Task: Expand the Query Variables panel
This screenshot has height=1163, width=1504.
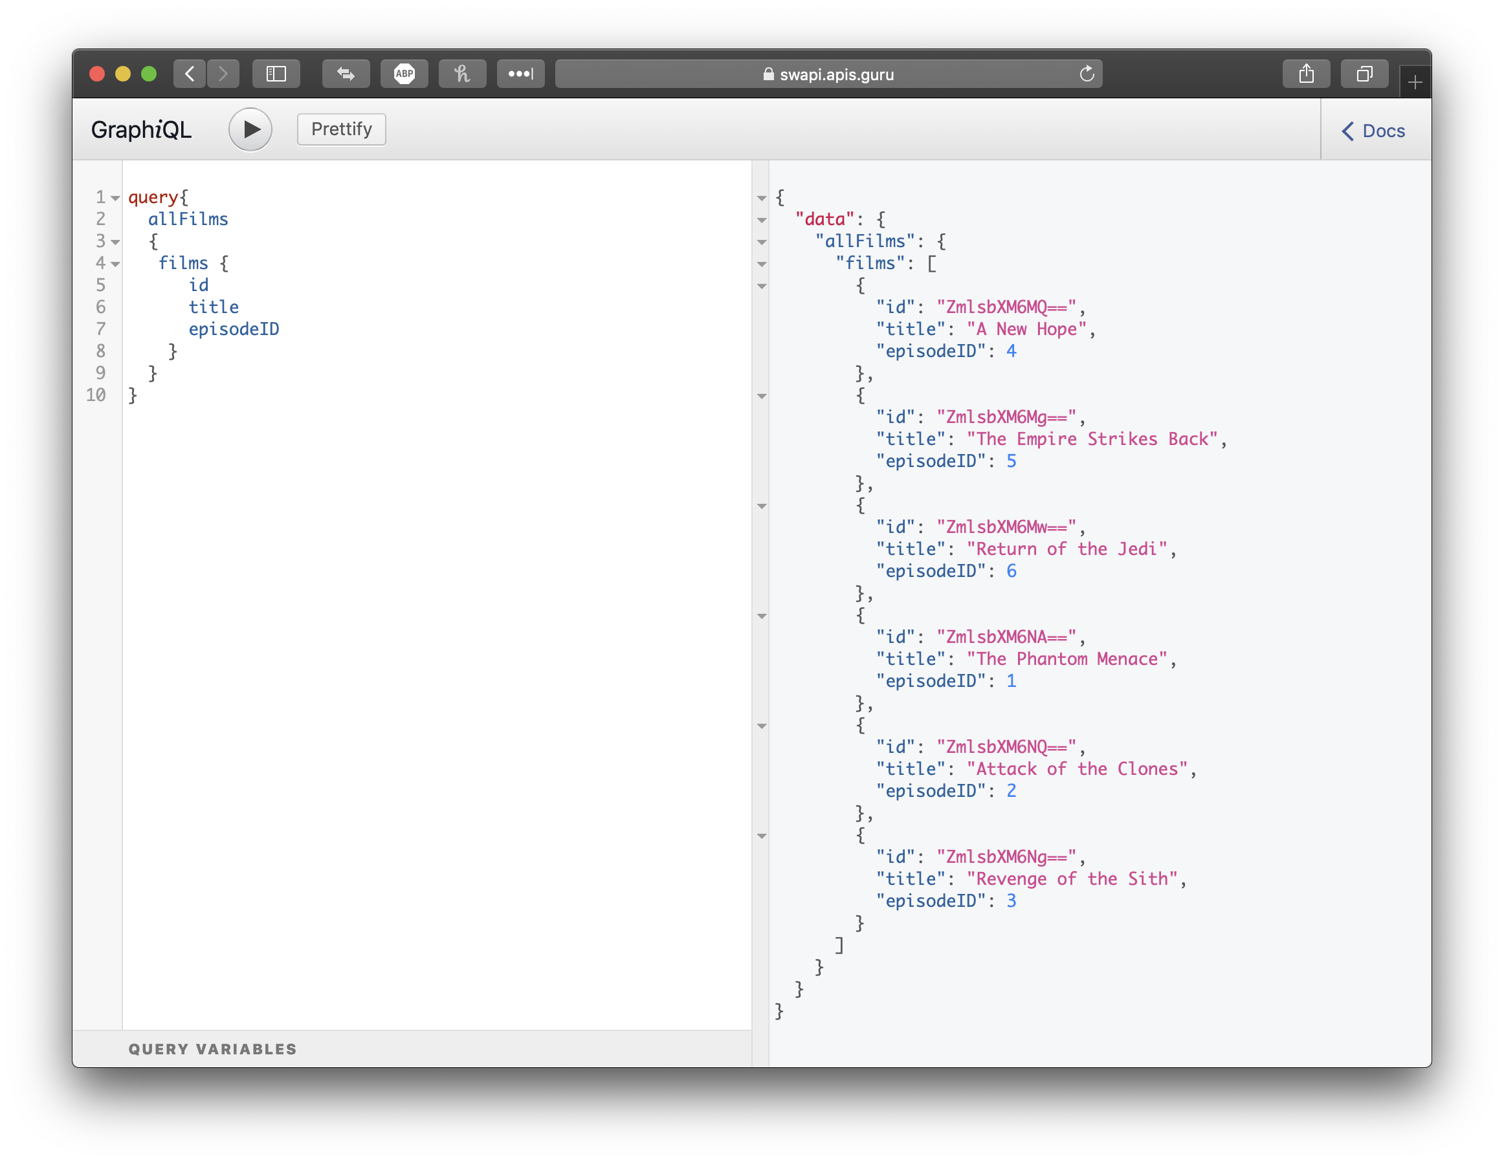Action: click(x=212, y=1049)
